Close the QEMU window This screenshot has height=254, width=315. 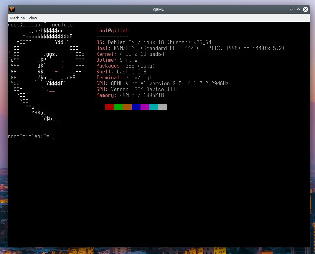[x=306, y=9]
